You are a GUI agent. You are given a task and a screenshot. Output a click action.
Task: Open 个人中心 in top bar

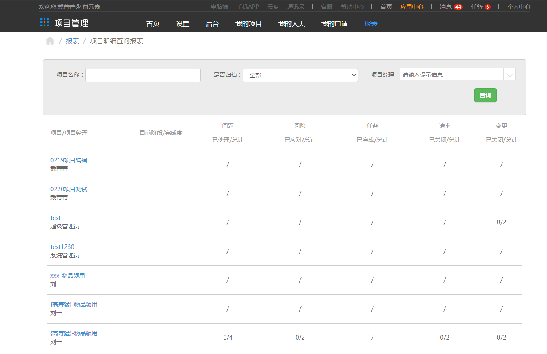point(519,7)
